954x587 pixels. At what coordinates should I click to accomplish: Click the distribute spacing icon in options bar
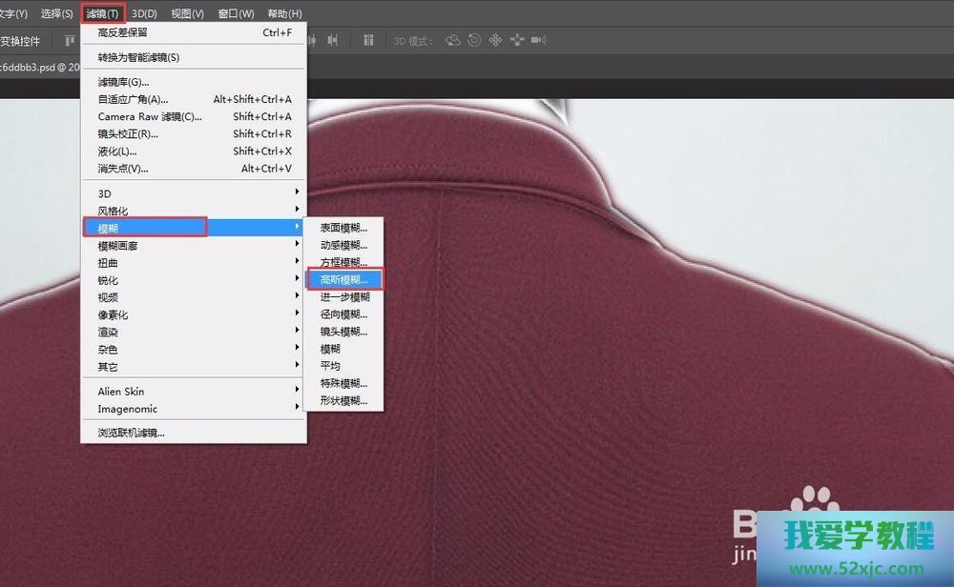[333, 40]
